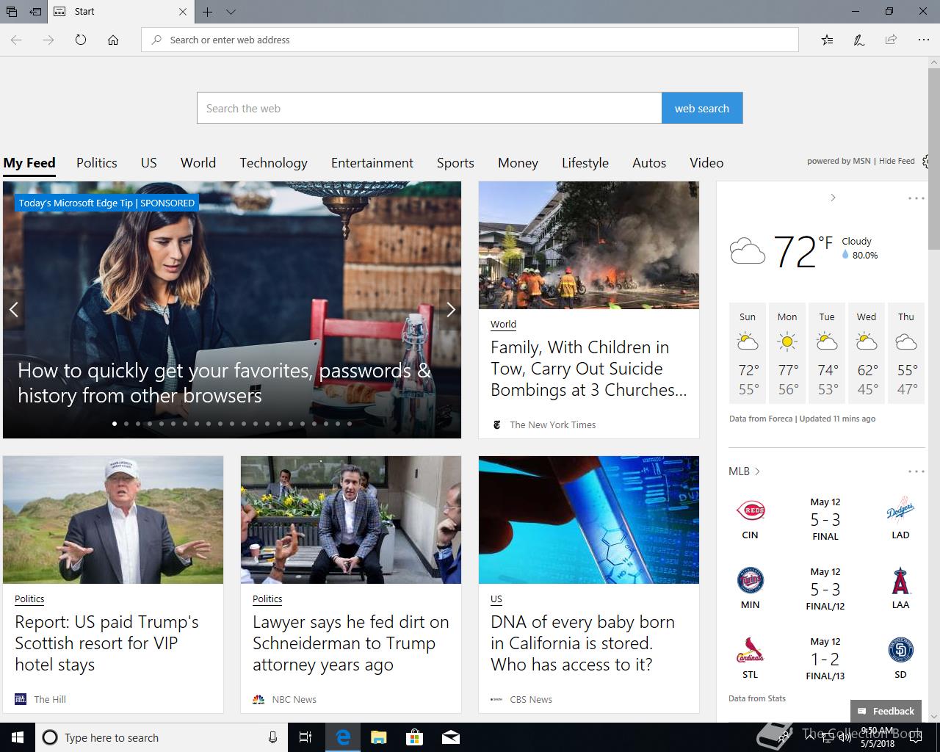The width and height of the screenshot is (940, 752).
Task: Go to the Home page
Action: [x=113, y=40]
